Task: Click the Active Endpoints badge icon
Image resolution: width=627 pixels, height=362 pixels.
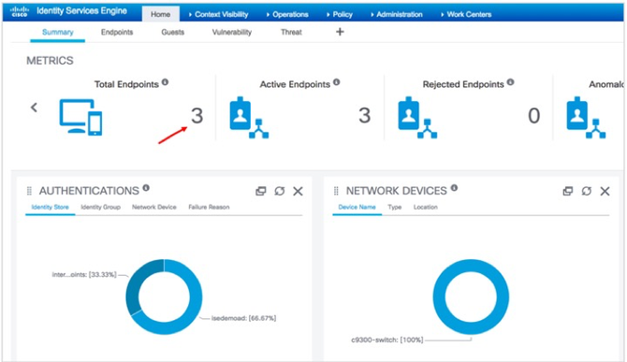Action: (x=249, y=118)
